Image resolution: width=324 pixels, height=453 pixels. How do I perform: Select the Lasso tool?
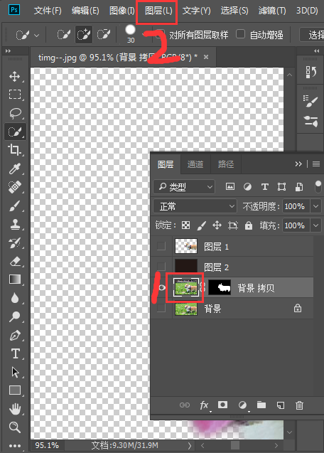point(15,113)
